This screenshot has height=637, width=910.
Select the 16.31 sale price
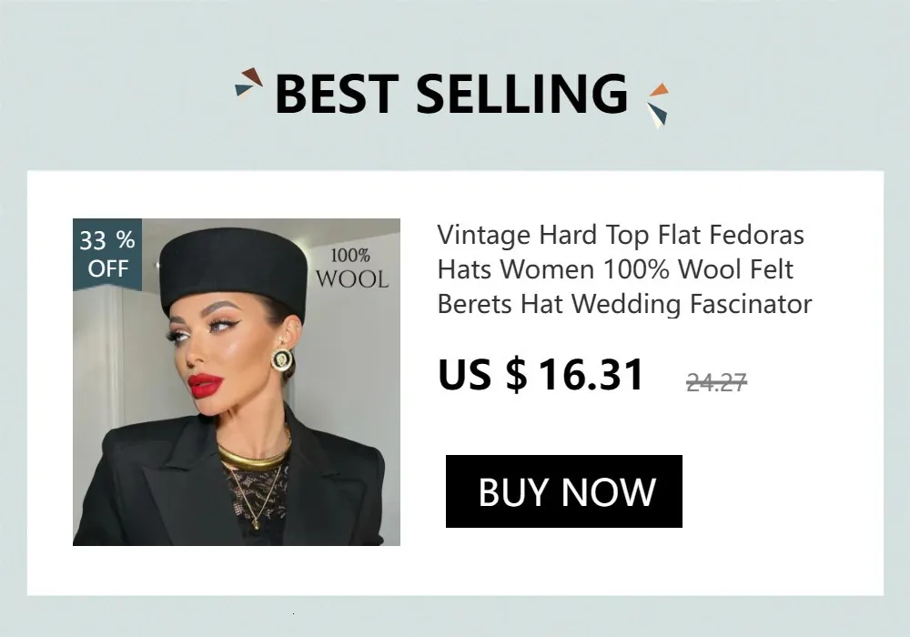(x=591, y=375)
